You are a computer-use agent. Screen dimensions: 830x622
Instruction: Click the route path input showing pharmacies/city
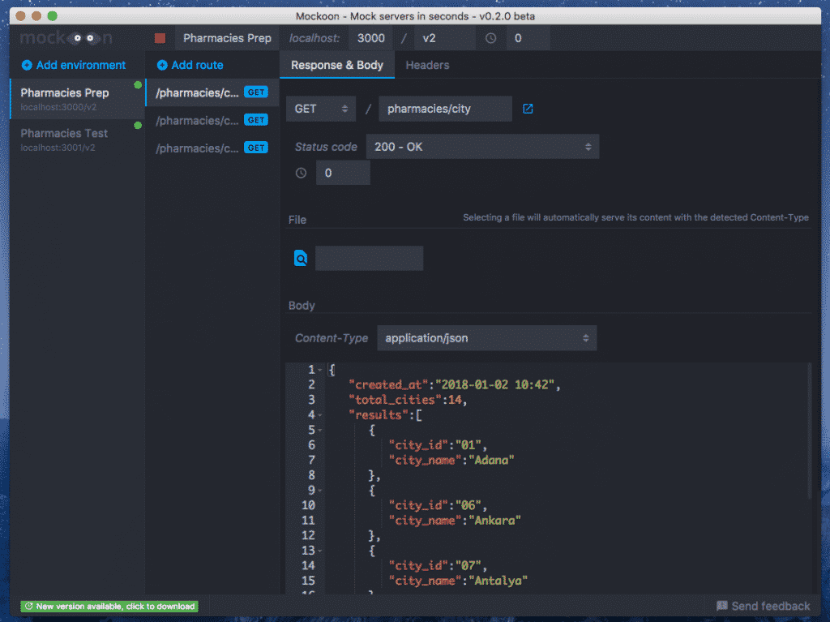(x=445, y=108)
